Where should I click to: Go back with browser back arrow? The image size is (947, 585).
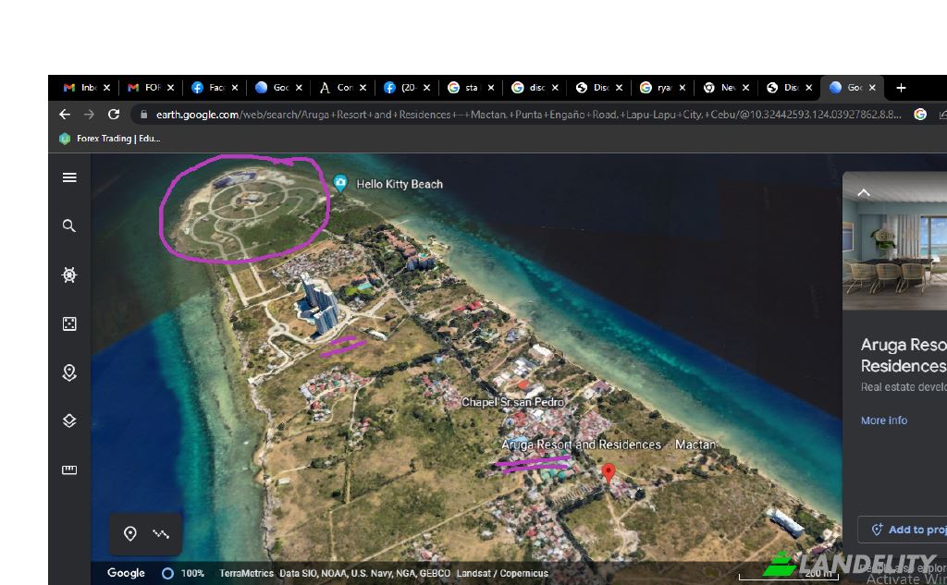coord(65,114)
